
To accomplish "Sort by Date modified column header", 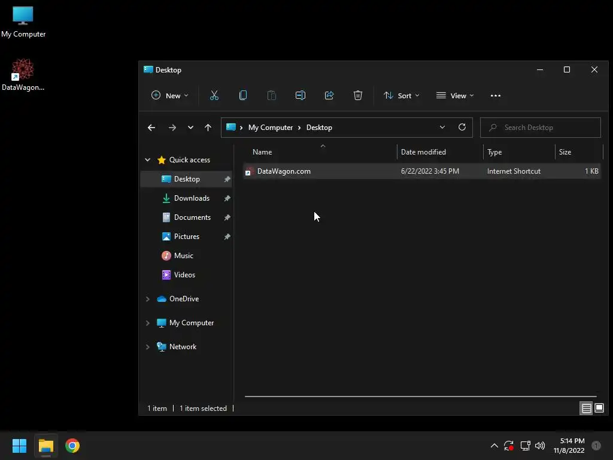I will (423, 152).
